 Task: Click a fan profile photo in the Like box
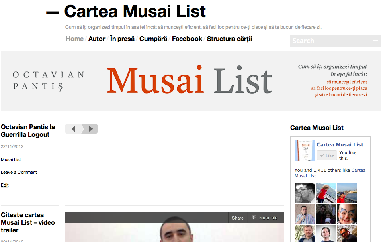click(x=304, y=192)
